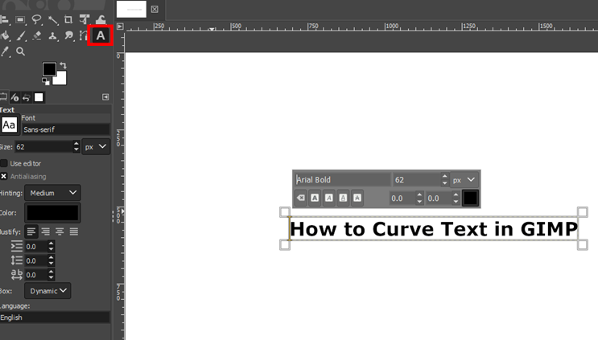Set text justification to centered
The height and width of the screenshot is (340, 598).
pyautogui.click(x=45, y=231)
